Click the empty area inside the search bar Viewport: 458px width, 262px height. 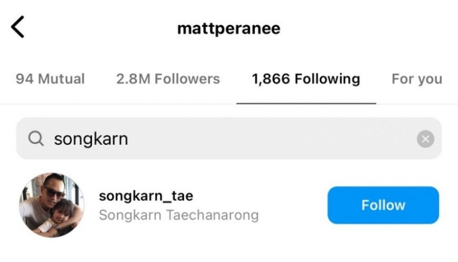(x=271, y=138)
